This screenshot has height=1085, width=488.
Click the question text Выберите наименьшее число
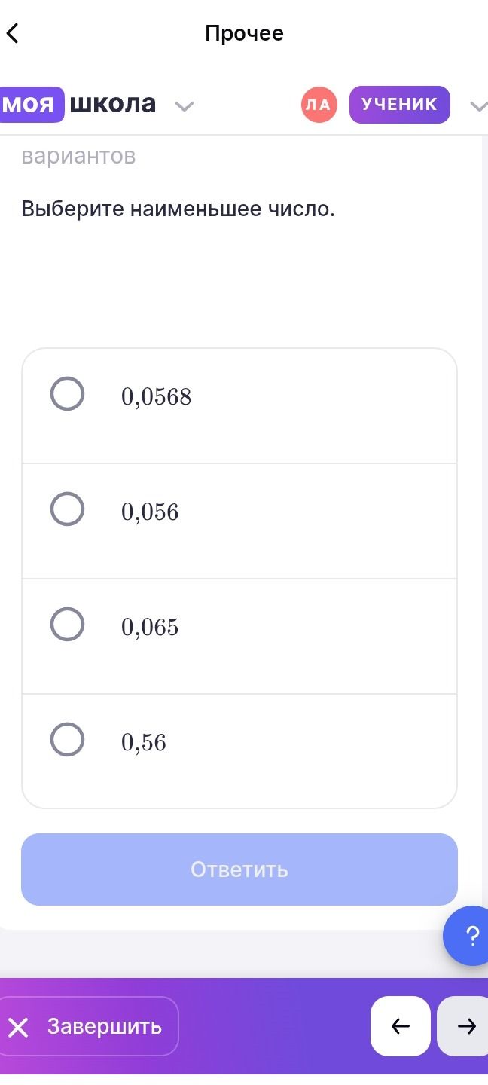coord(178,209)
